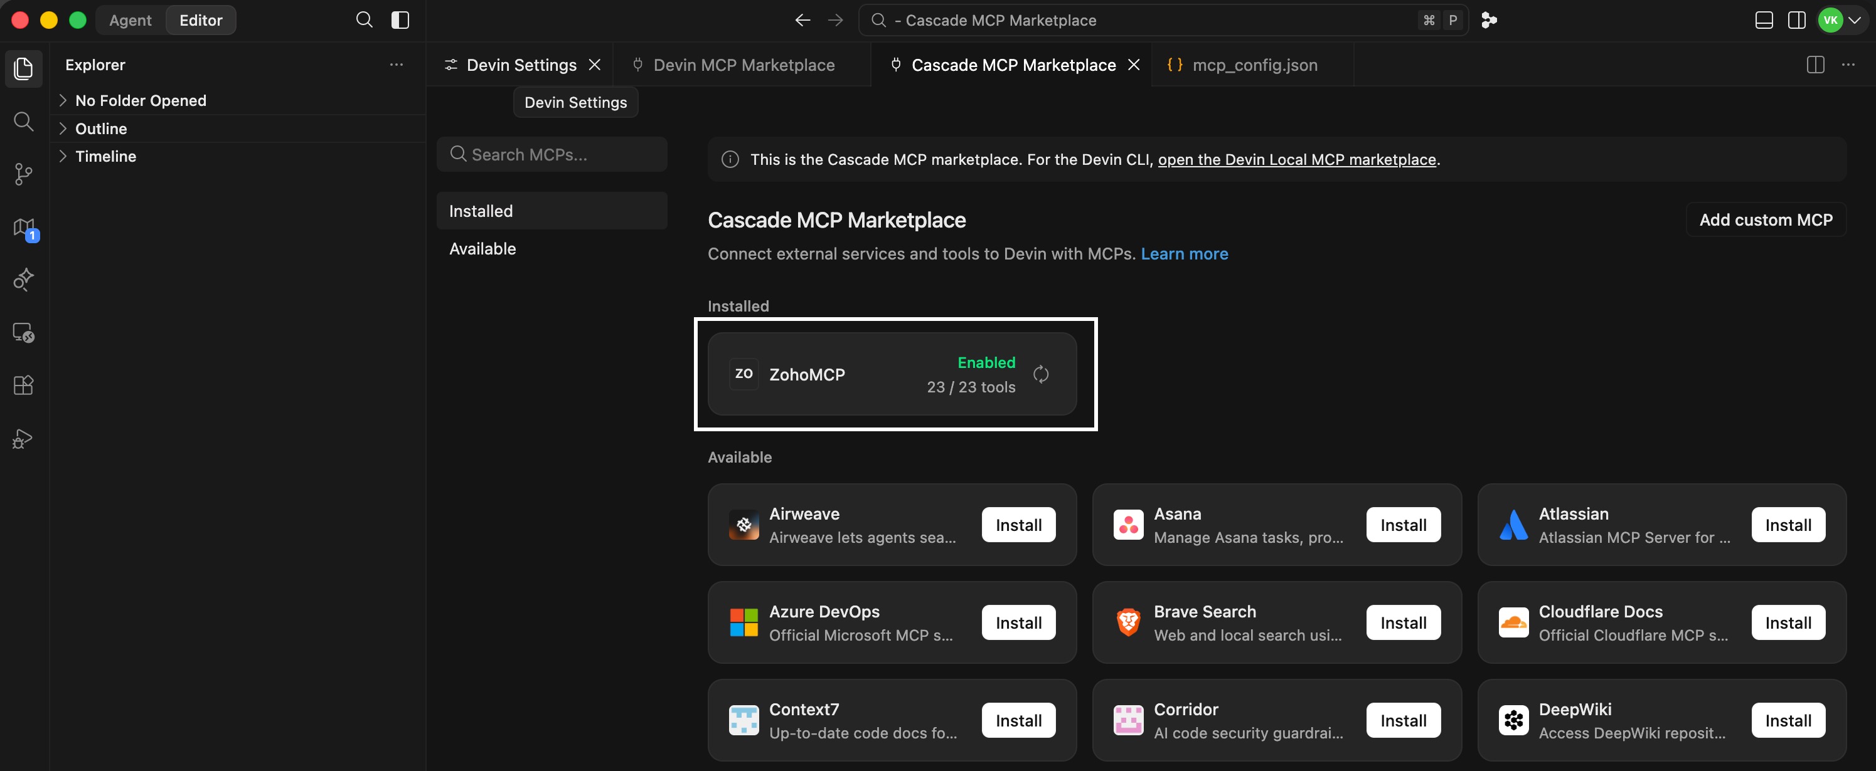This screenshot has height=771, width=1876.
Task: Open the mcp_config.json tab
Action: point(1252,65)
